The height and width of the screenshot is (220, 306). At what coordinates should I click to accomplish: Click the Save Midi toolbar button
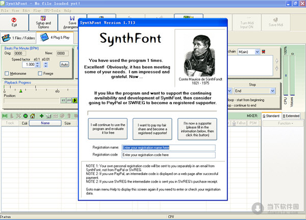[275, 22]
